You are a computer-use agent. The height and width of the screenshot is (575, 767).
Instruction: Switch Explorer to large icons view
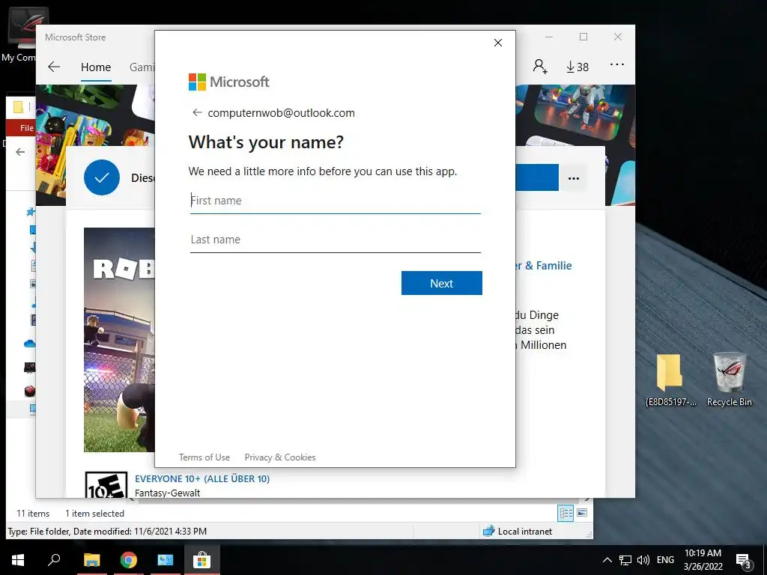(x=582, y=513)
